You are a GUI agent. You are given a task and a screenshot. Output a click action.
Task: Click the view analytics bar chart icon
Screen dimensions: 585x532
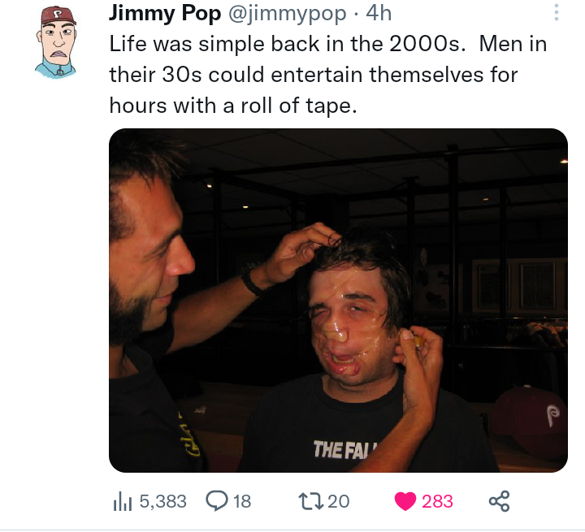[120, 501]
